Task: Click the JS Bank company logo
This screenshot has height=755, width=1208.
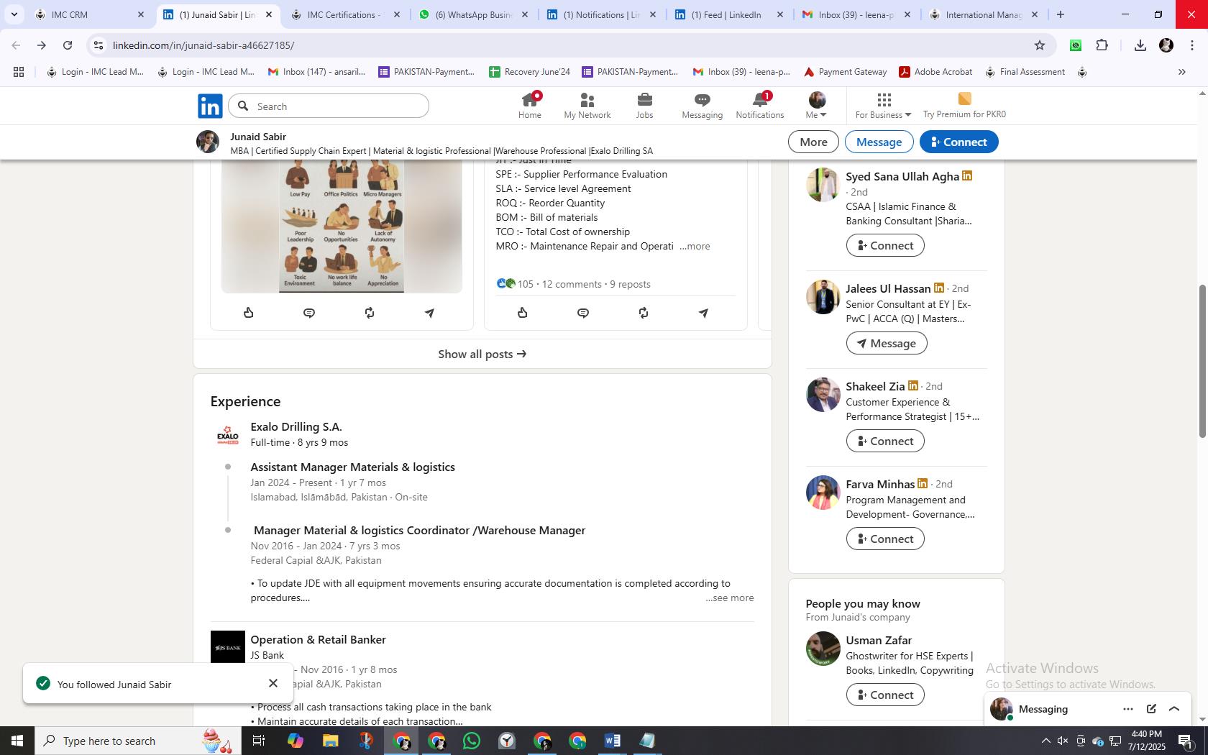Action: [x=228, y=647]
